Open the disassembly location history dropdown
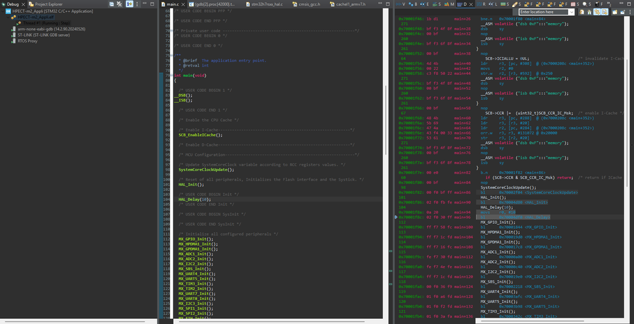This screenshot has height=324, width=634. [x=571, y=12]
